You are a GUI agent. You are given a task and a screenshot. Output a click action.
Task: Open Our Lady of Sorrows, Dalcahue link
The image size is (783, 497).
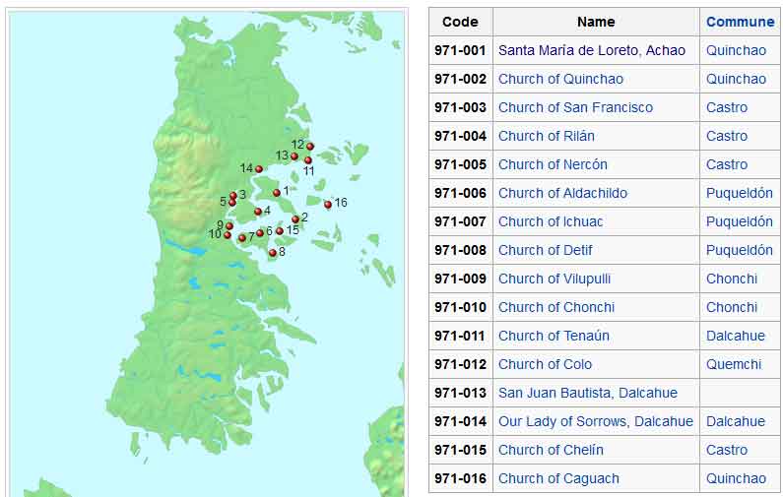click(x=595, y=421)
